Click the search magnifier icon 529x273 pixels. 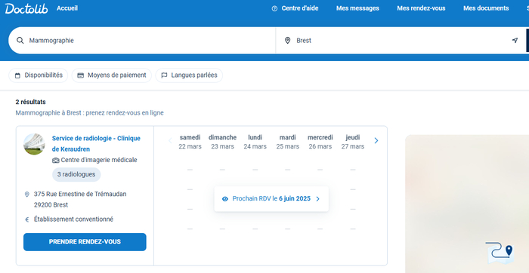tap(20, 41)
